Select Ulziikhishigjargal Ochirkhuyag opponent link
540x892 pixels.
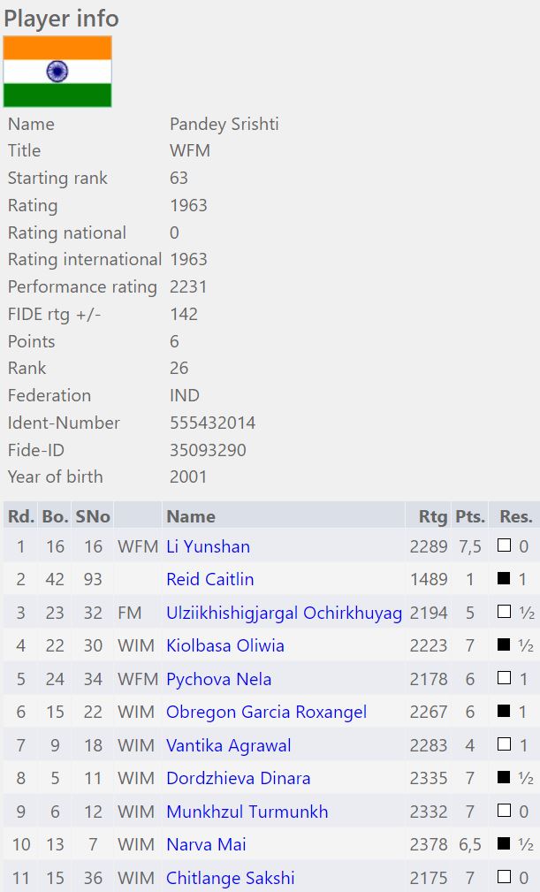point(284,613)
